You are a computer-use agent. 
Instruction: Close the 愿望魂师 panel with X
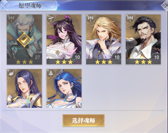pos(166,5)
